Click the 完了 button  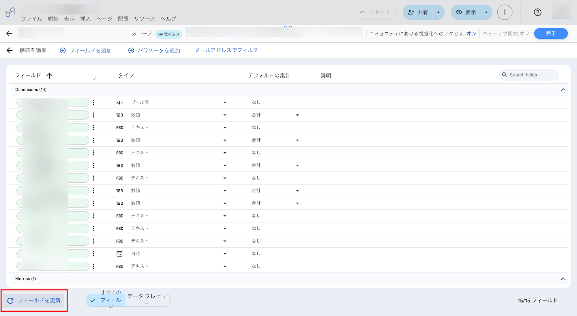coord(551,33)
